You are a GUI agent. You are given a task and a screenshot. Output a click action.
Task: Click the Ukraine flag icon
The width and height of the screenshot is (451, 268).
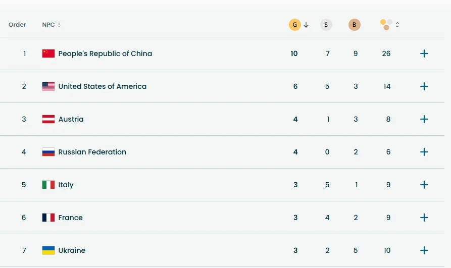pos(48,250)
